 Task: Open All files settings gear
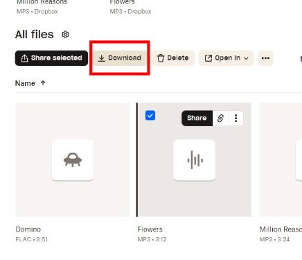(x=65, y=35)
